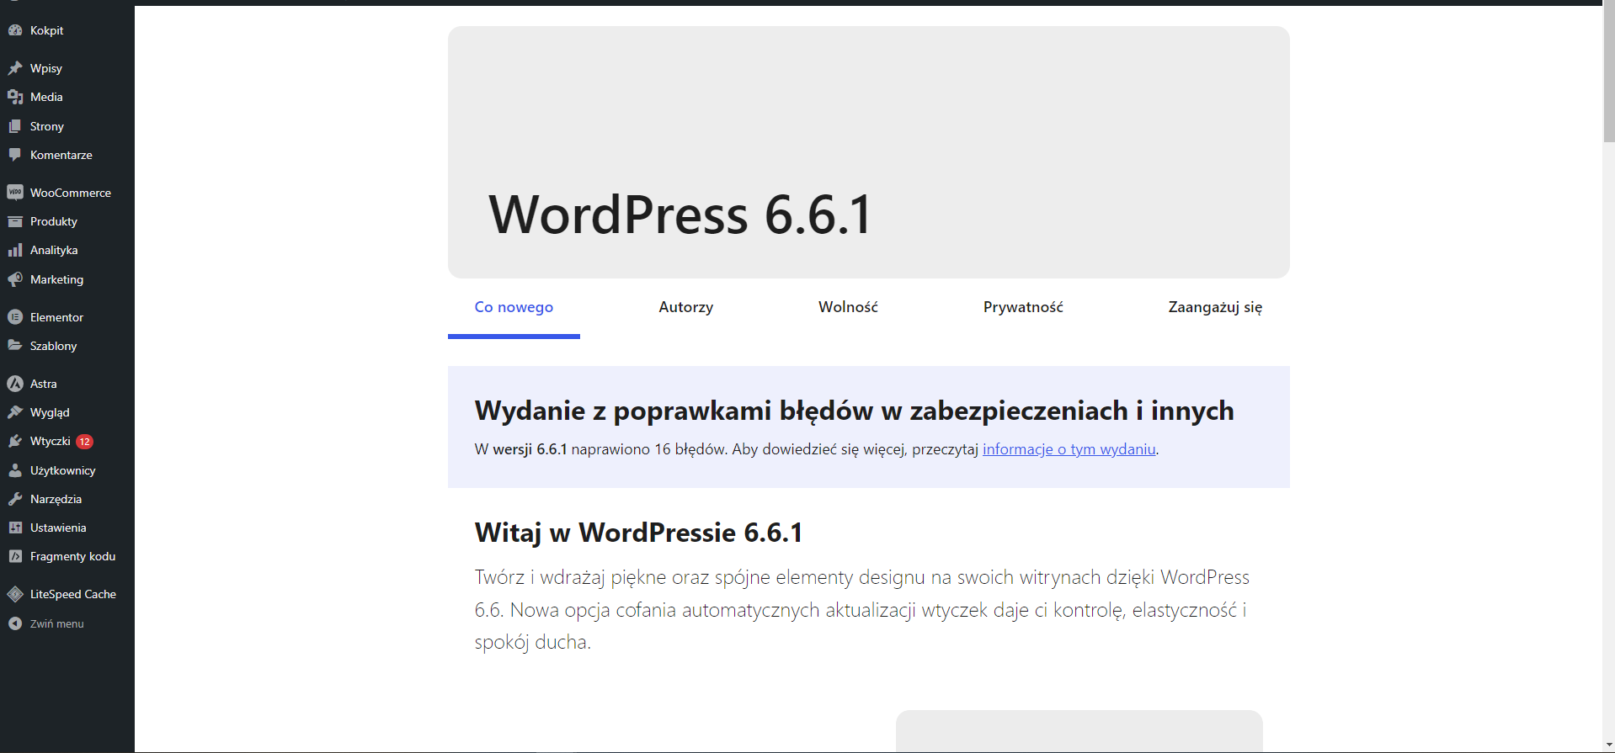The width and height of the screenshot is (1615, 753).
Task: Select the Co nowego tab
Action: [x=514, y=307]
